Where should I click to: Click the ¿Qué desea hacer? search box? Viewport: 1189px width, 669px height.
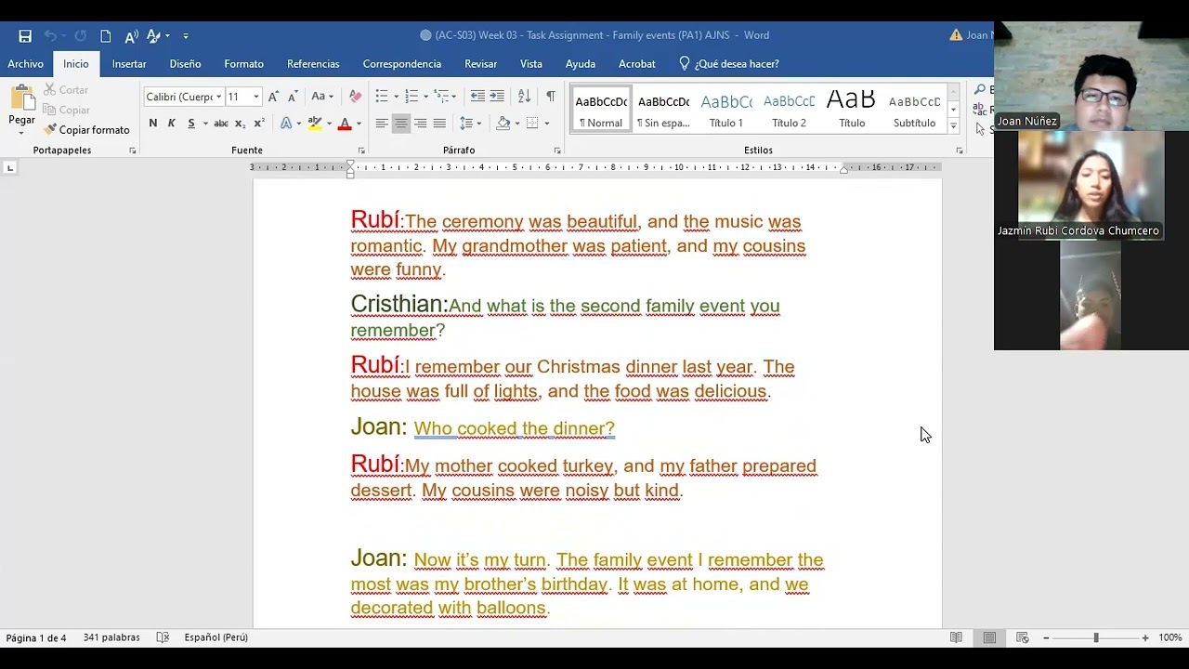[729, 64]
